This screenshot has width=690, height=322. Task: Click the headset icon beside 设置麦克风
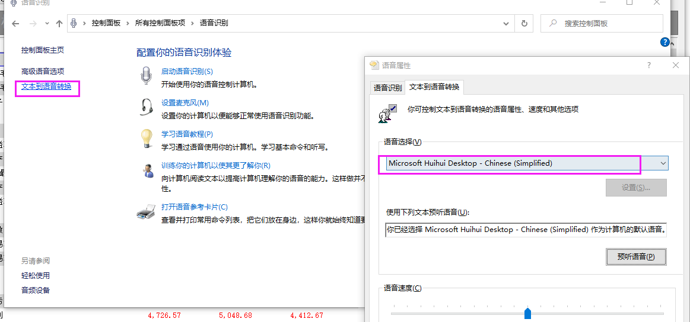pyautogui.click(x=147, y=107)
